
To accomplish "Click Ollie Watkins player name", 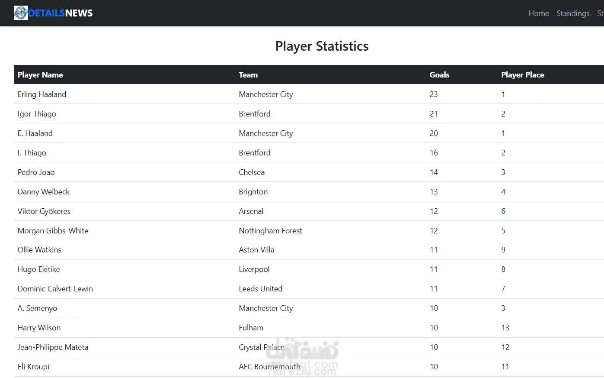I will point(39,250).
